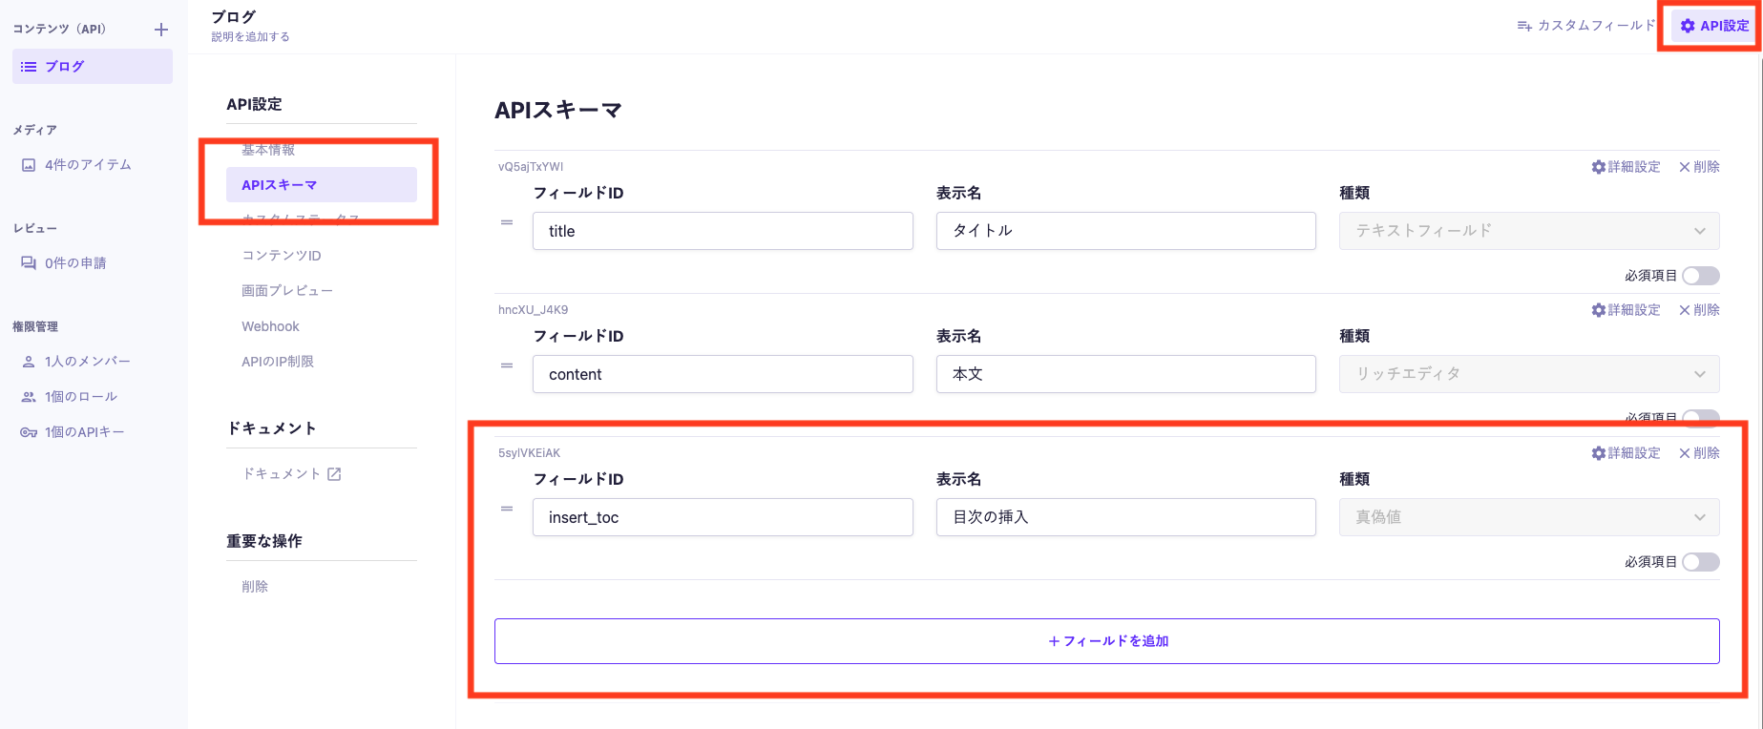The height and width of the screenshot is (729, 1763).
Task: Open the Webhook settings menu item
Action: tap(270, 326)
